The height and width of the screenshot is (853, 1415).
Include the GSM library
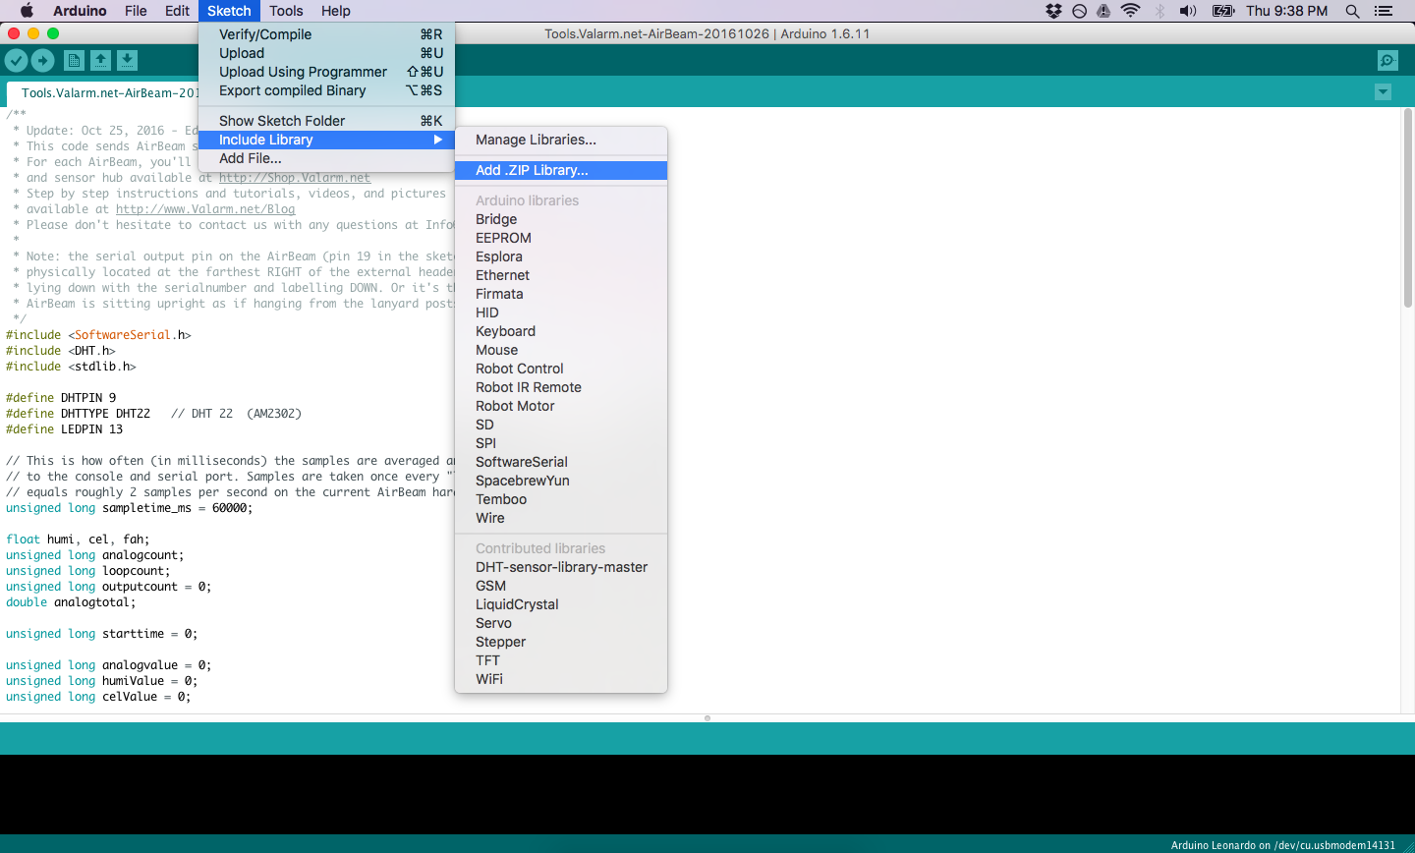point(561,586)
